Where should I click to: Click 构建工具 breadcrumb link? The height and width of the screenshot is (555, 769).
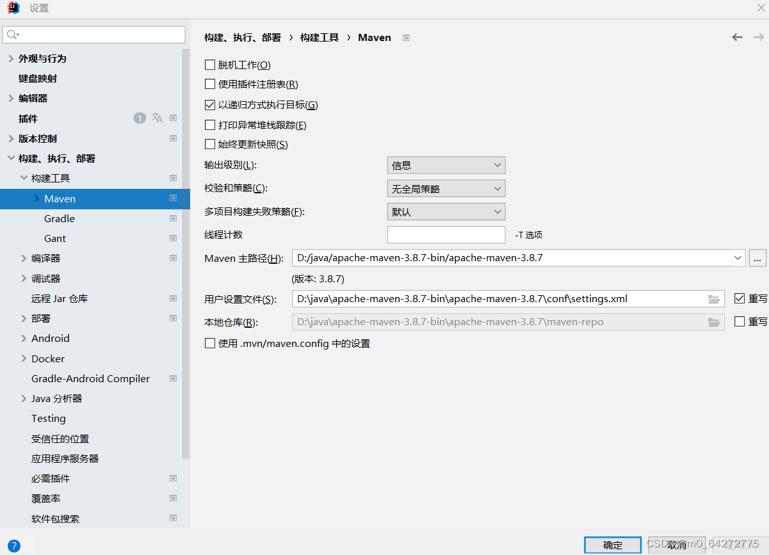(x=320, y=37)
